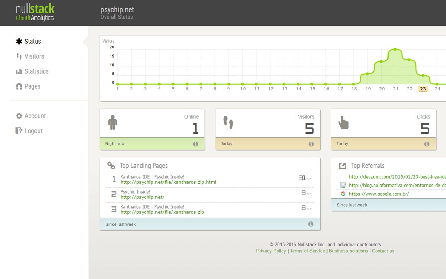Open the Privacy Policy link
This screenshot has height=279, width=446.
tap(271, 251)
